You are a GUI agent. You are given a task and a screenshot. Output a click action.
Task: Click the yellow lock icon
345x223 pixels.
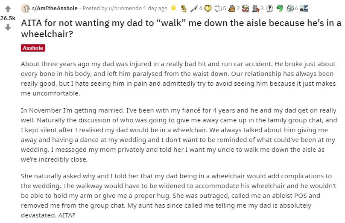point(174,8)
